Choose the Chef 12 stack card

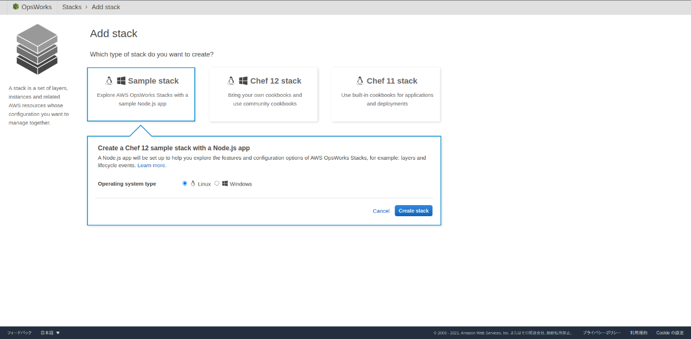(264, 94)
